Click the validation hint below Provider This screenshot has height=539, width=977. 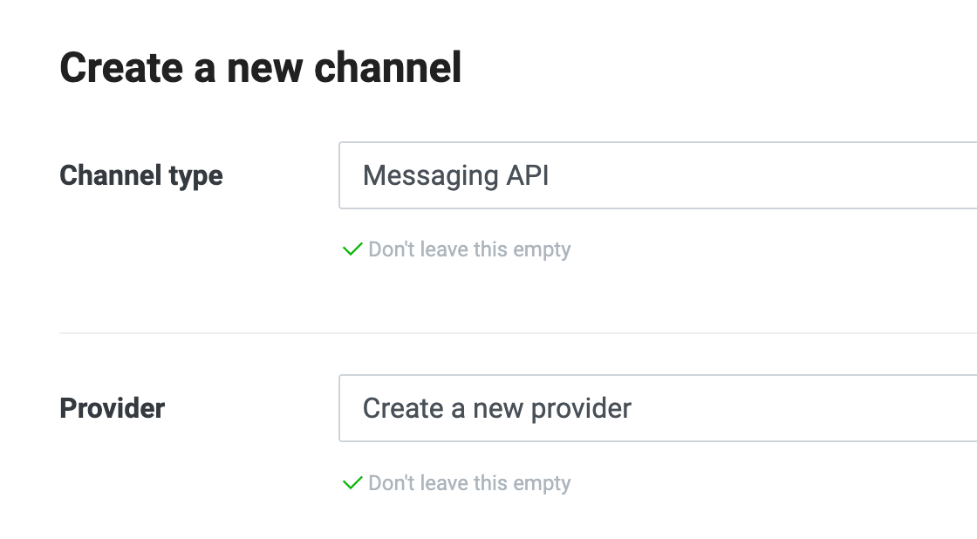pyautogui.click(x=469, y=483)
